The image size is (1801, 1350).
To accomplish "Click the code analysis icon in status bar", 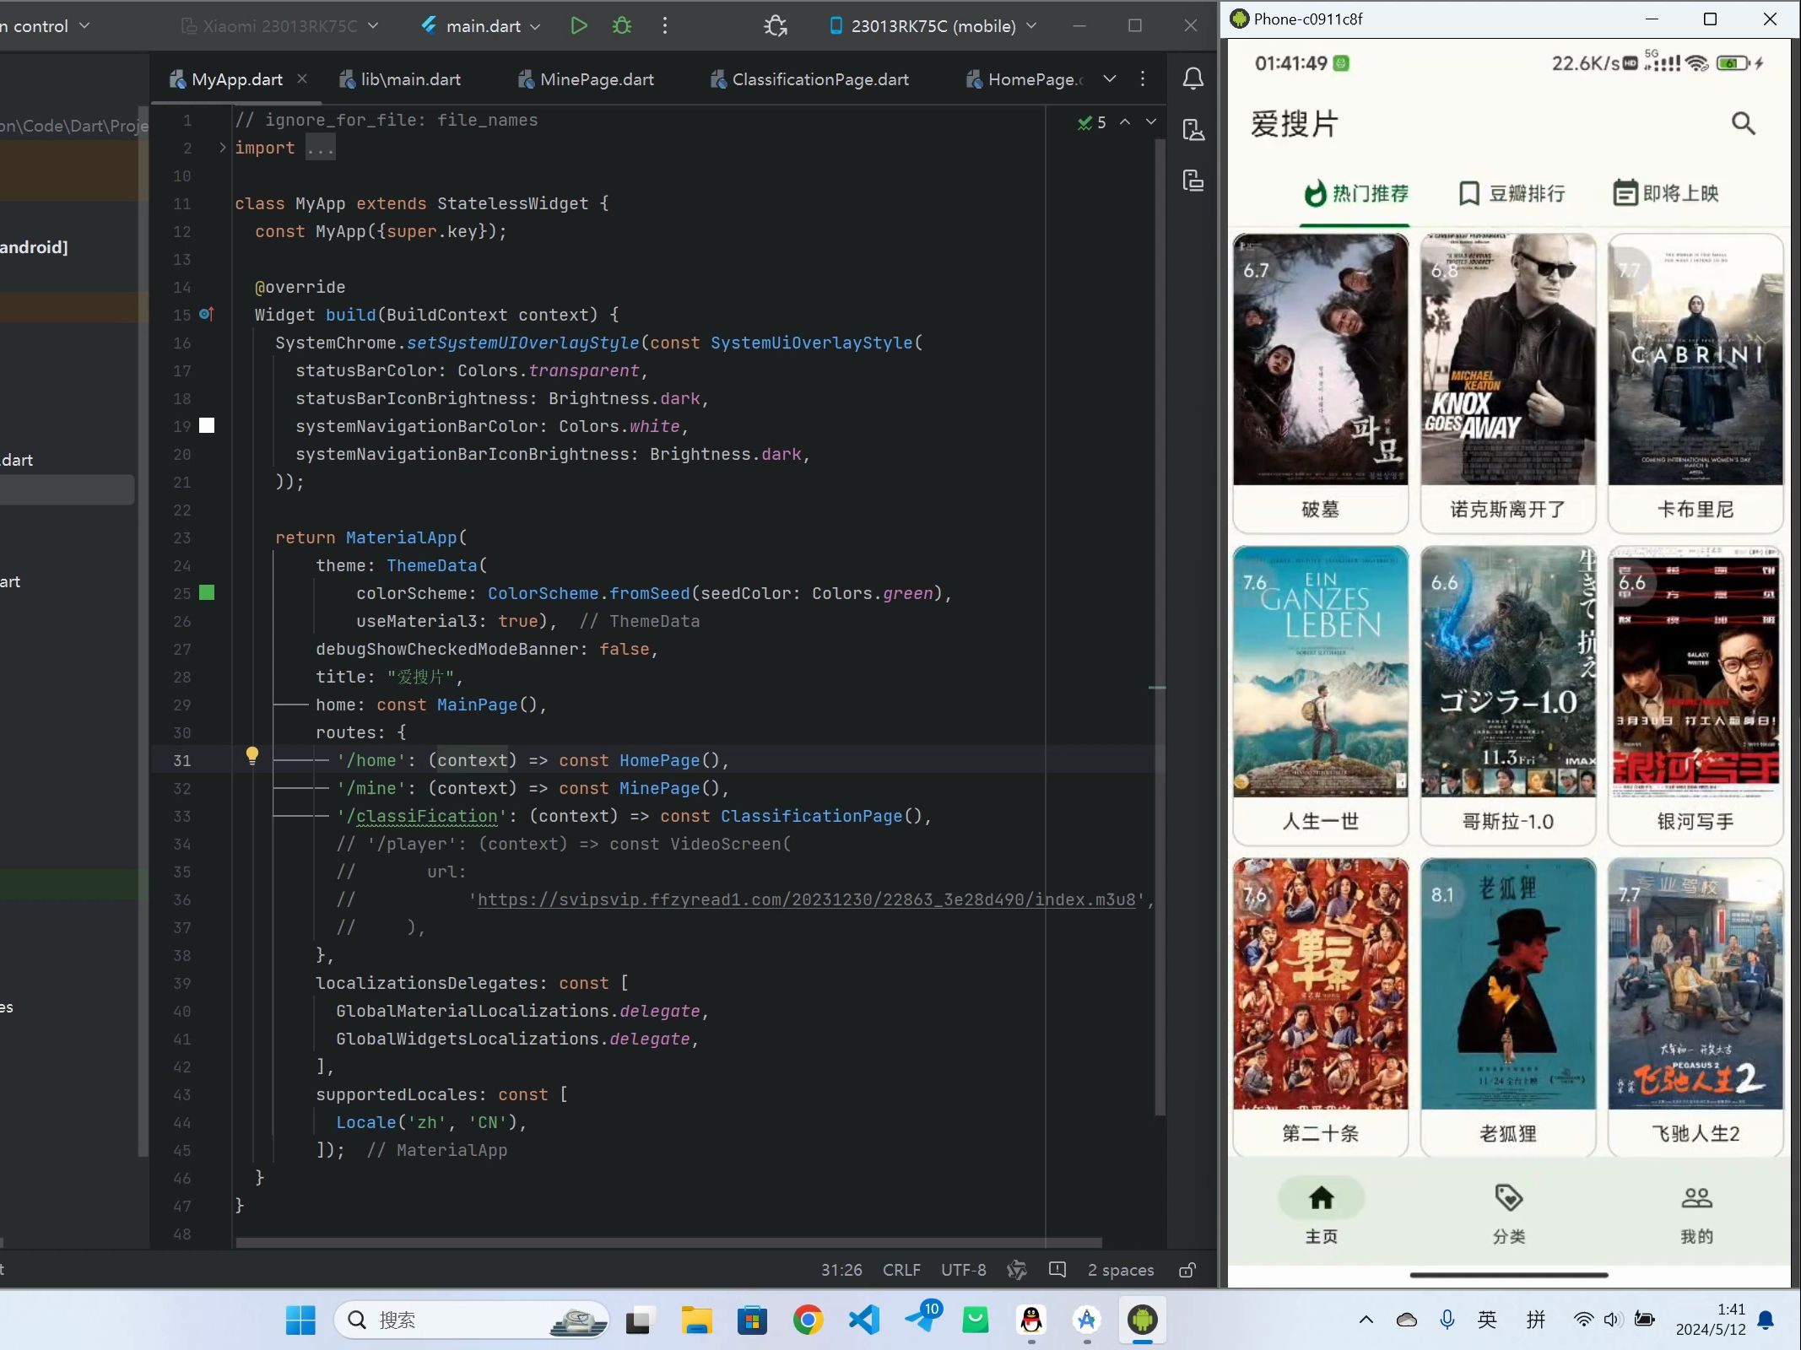I will tap(1017, 1270).
